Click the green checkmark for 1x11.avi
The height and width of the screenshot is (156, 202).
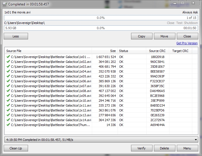click(8, 105)
